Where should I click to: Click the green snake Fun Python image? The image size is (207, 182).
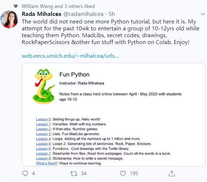coord(44,86)
